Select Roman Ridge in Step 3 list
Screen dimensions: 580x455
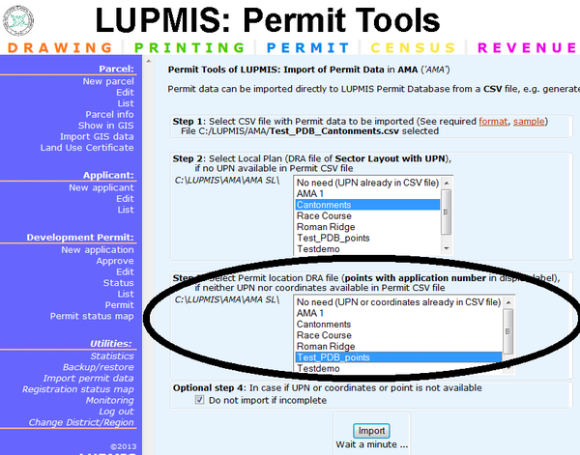(x=398, y=347)
